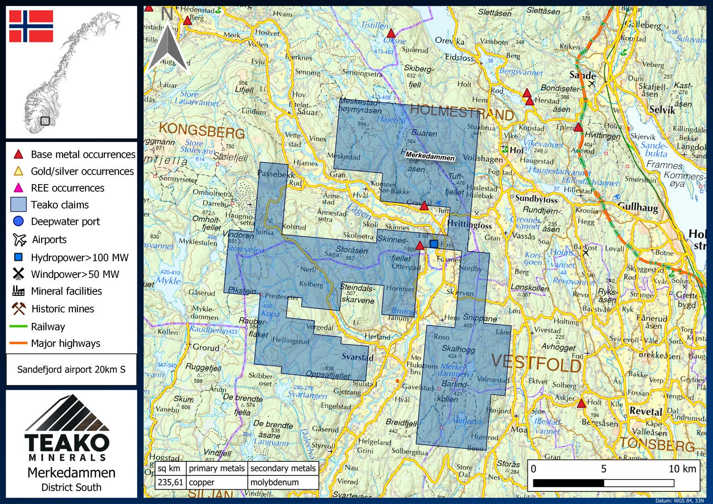This screenshot has width=713, height=504.
Task: Click the white Merkedammen label on the map
Action: 430,157
